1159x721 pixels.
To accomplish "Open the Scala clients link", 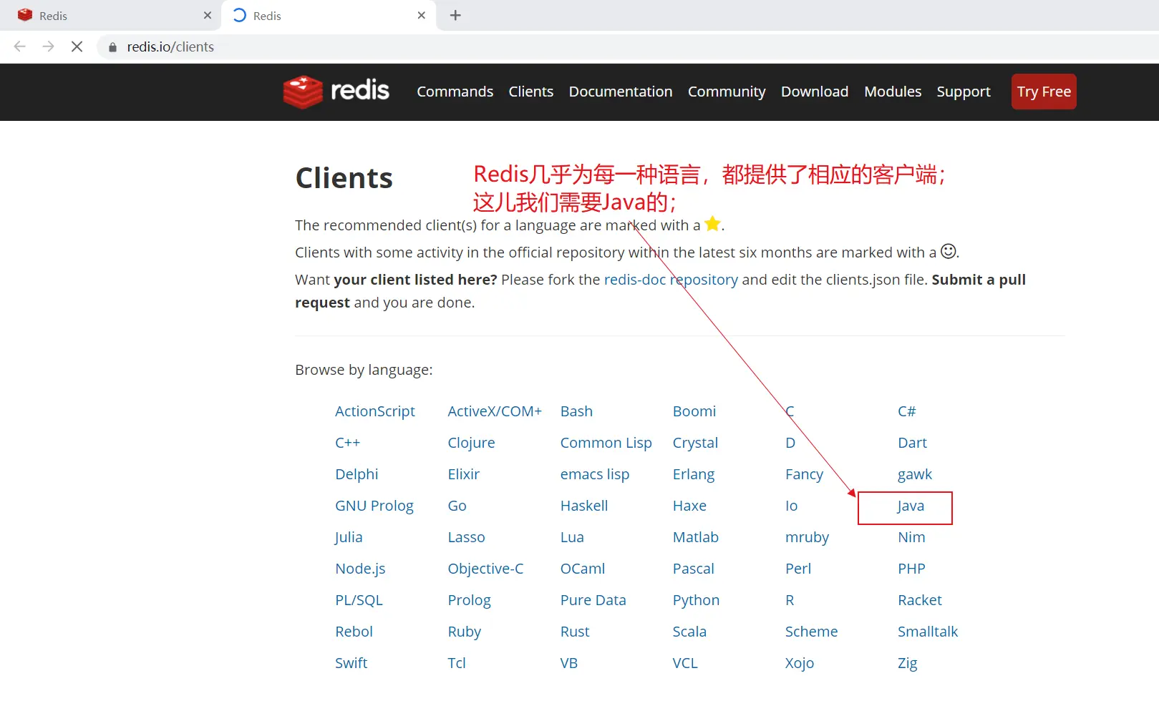I will pos(689,632).
